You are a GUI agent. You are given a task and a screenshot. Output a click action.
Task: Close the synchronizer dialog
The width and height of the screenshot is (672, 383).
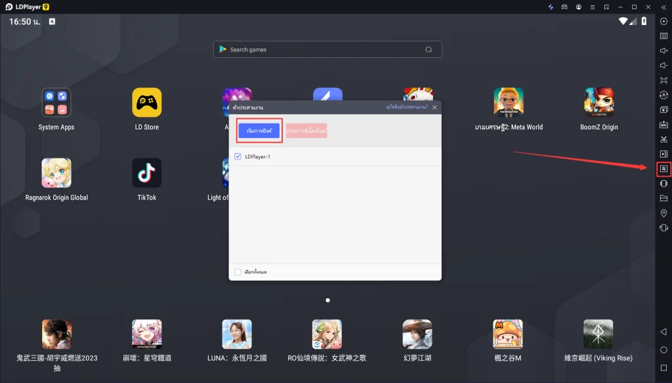pyautogui.click(x=434, y=107)
